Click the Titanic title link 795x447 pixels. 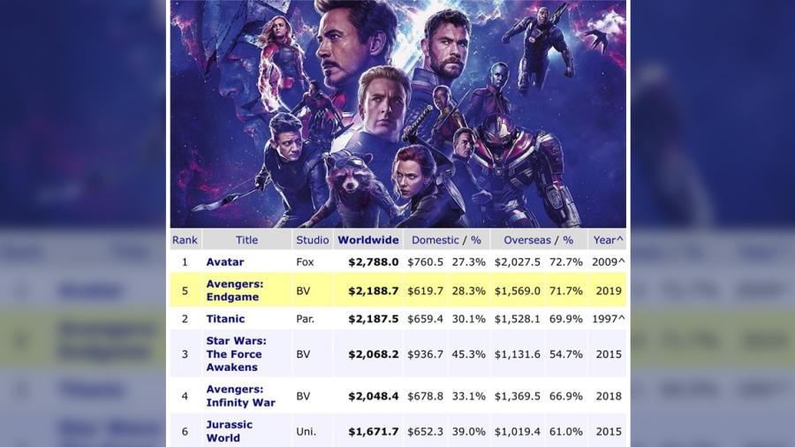[225, 319]
